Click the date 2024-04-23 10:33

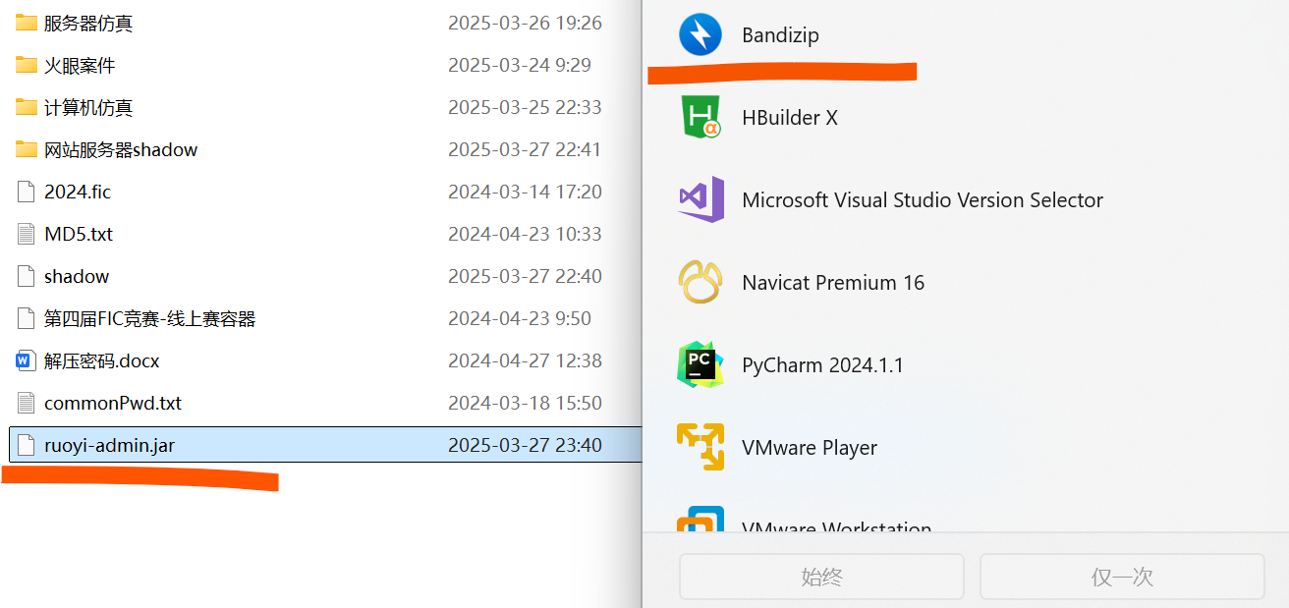pos(525,234)
